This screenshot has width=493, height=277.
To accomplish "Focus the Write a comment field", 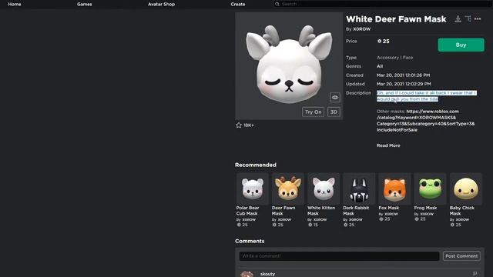I will (x=339, y=256).
